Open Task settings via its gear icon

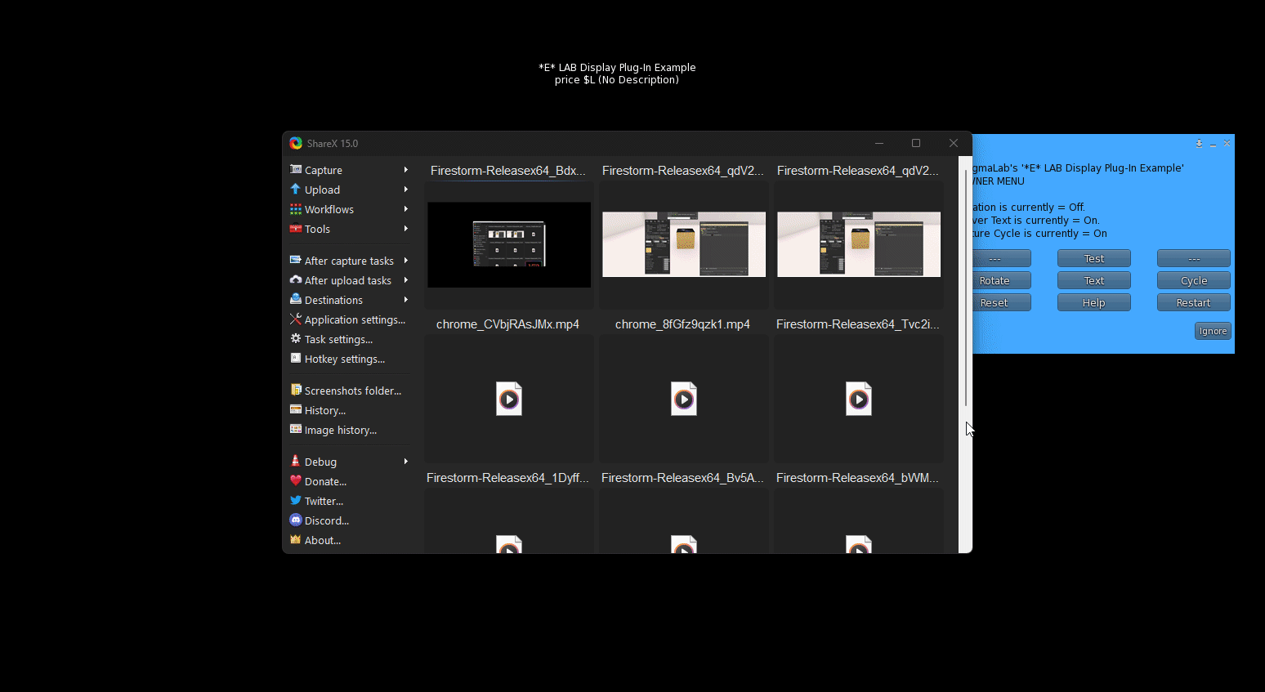pos(296,338)
